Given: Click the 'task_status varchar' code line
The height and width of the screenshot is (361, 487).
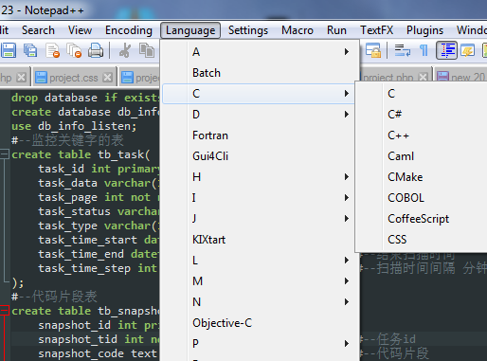Looking at the screenshot, I should [x=99, y=211].
